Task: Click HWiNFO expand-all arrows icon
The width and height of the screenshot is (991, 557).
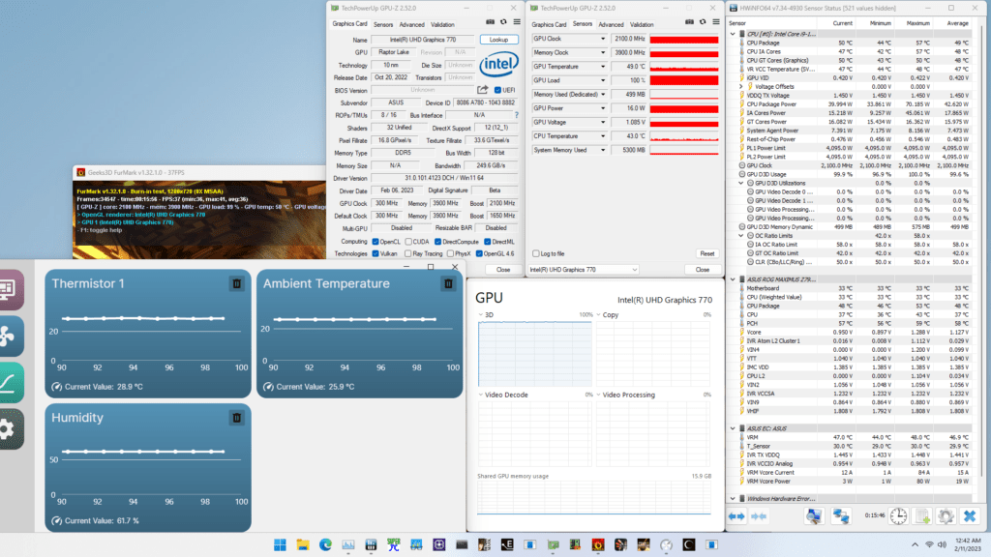Action: tap(736, 516)
